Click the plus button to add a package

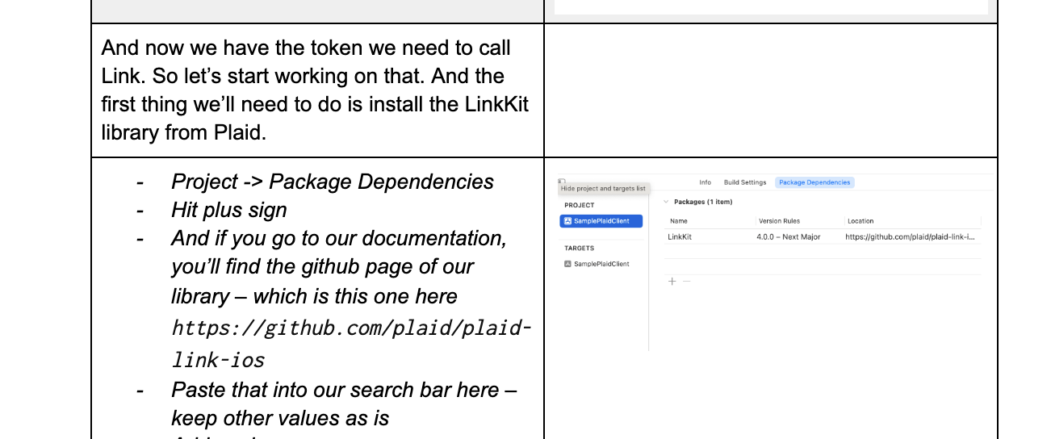coord(672,282)
